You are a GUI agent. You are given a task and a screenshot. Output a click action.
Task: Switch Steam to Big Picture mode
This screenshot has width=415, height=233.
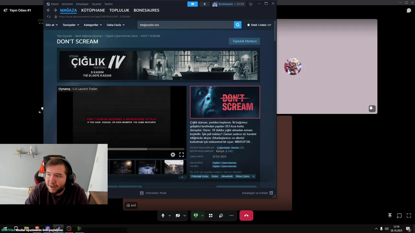pyautogui.click(x=251, y=4)
